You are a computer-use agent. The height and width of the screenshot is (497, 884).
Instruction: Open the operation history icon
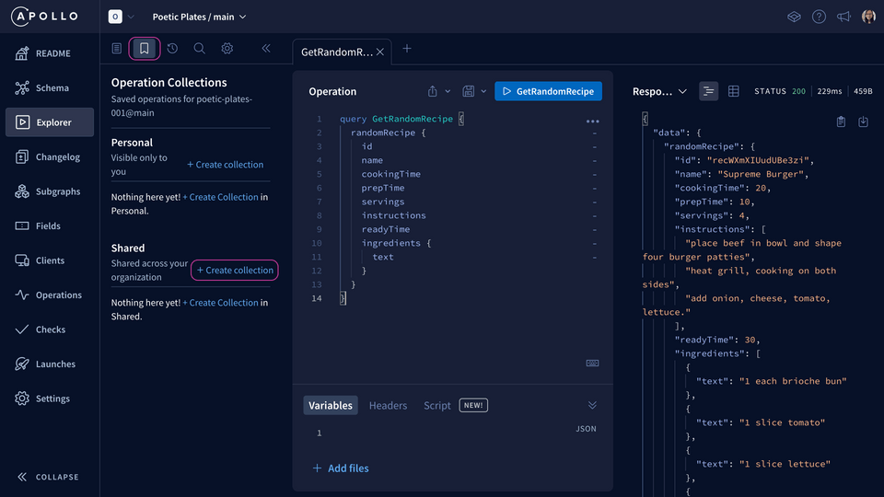[x=172, y=49]
